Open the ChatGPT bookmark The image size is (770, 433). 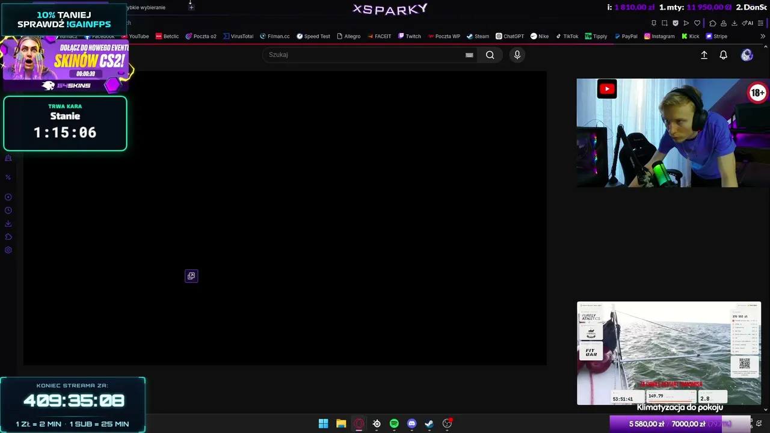510,36
